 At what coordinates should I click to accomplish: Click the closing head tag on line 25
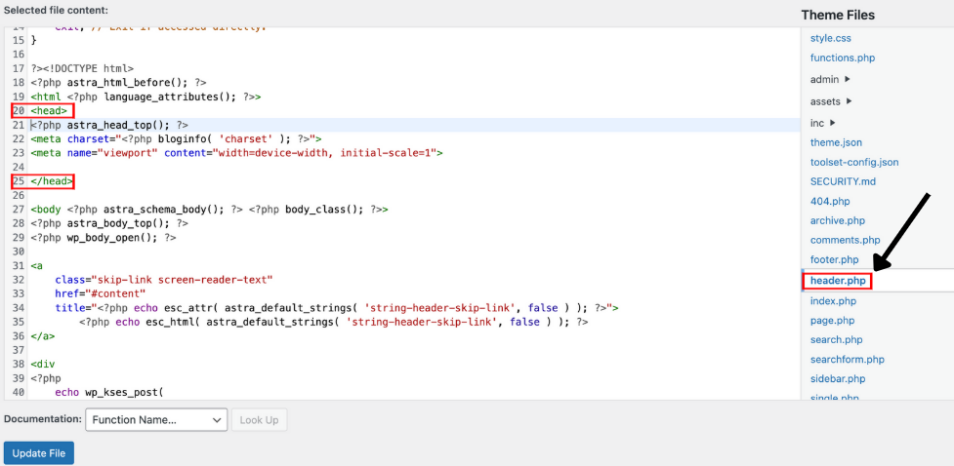pos(52,181)
